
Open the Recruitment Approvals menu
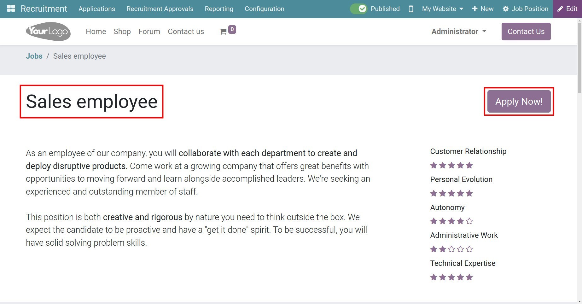click(160, 9)
